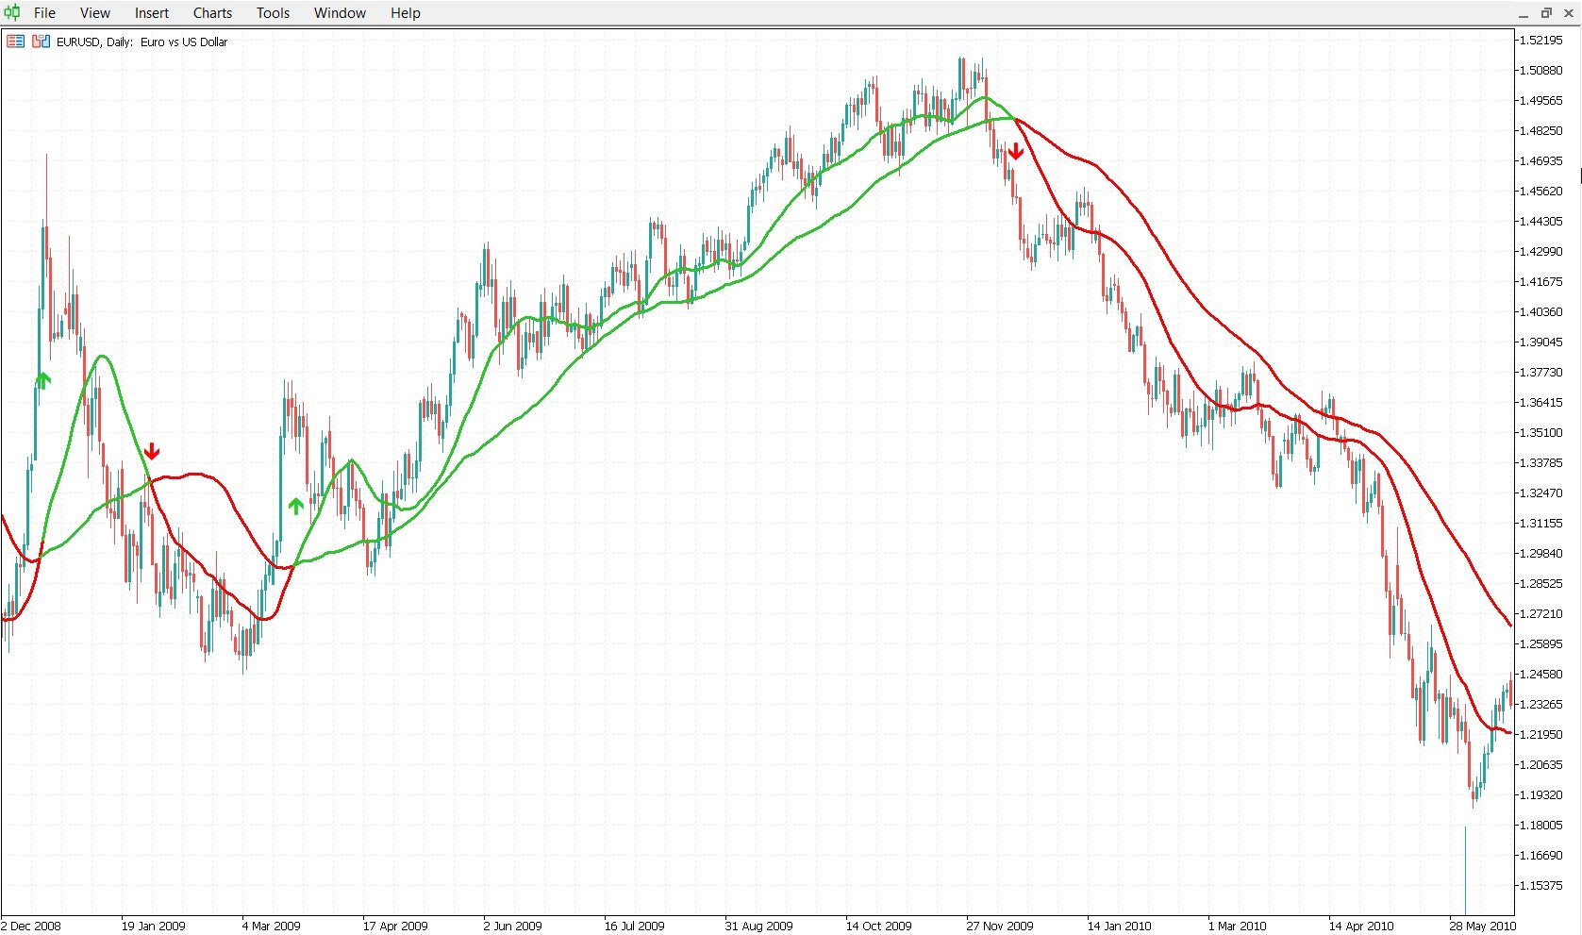The height and width of the screenshot is (935, 1582).
Task: Minimize the chart window
Action: click(1524, 13)
